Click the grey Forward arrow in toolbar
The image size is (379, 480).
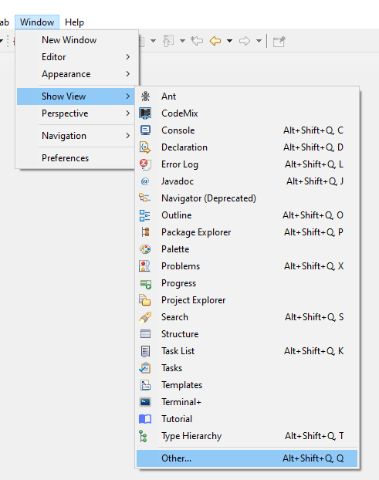click(x=245, y=41)
